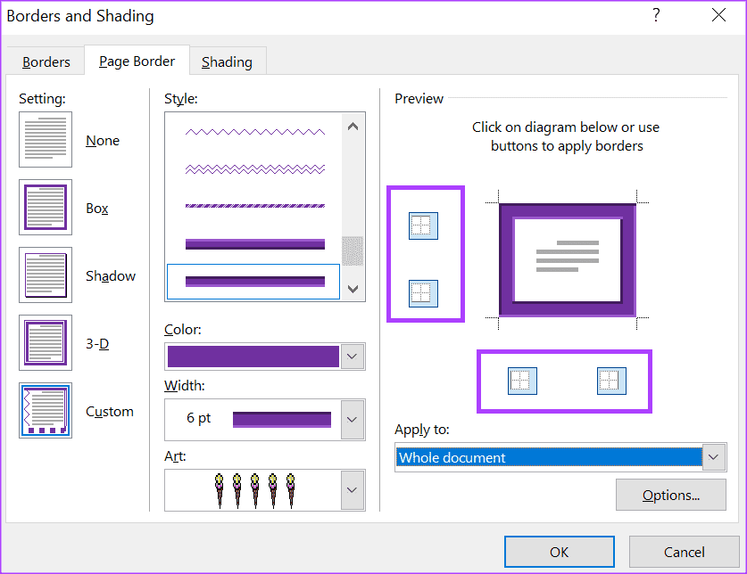Pick the Shadow border setting icon
Viewport: 747px width, 574px height.
click(46, 275)
